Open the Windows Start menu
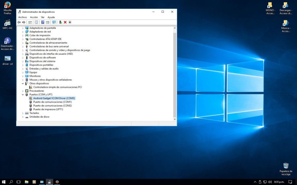 (x=4, y=182)
